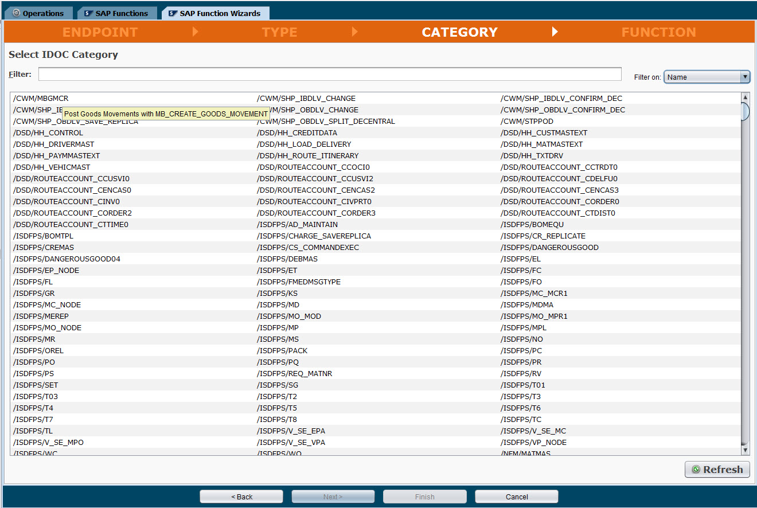The height and width of the screenshot is (508, 757).
Task: Click the SAP icon on the SAP Function Wizards tab
Action: click(x=173, y=13)
